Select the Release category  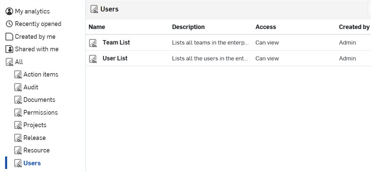[34, 138]
